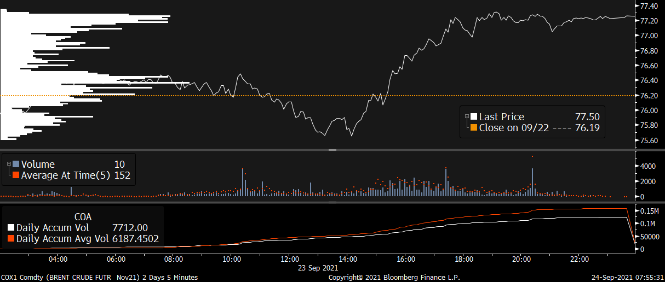Viewport: 665px width, 282px height.
Task: Click the 2000 volume axis label
Action: point(648,181)
